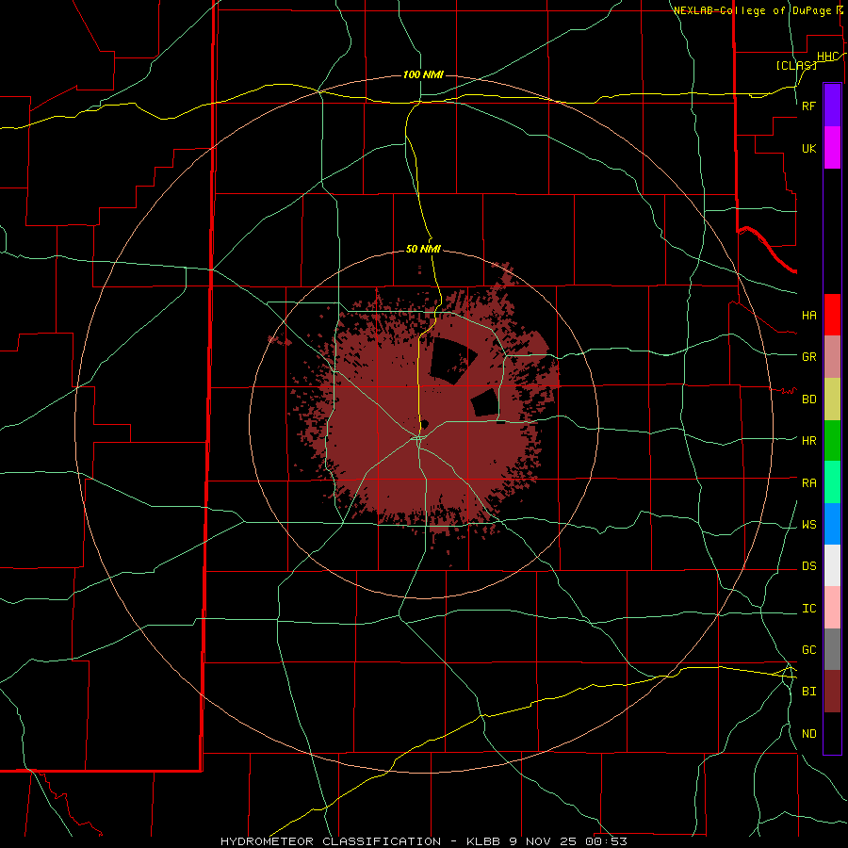848x848 pixels.
Task: Click the RA light-green legend swatch
Action: (x=832, y=482)
